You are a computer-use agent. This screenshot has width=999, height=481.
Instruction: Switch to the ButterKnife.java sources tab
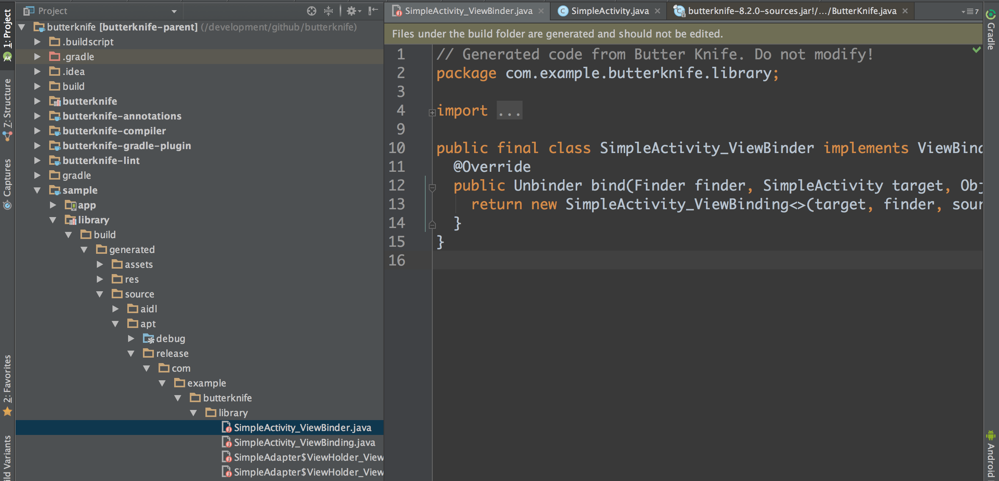[791, 11]
